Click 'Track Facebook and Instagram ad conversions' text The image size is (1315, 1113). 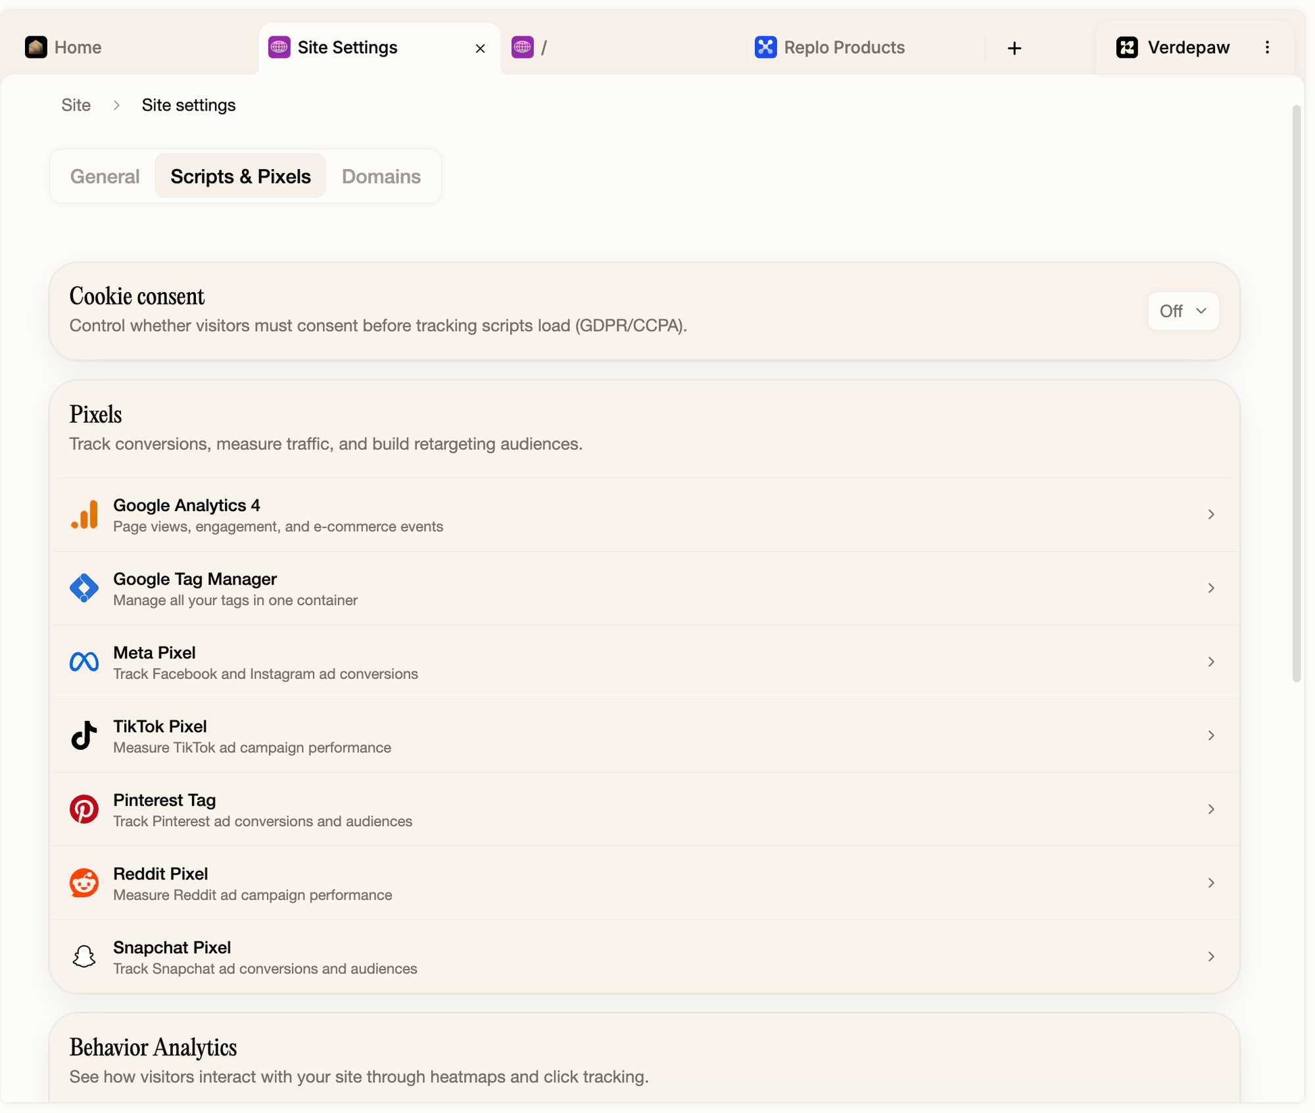(266, 674)
